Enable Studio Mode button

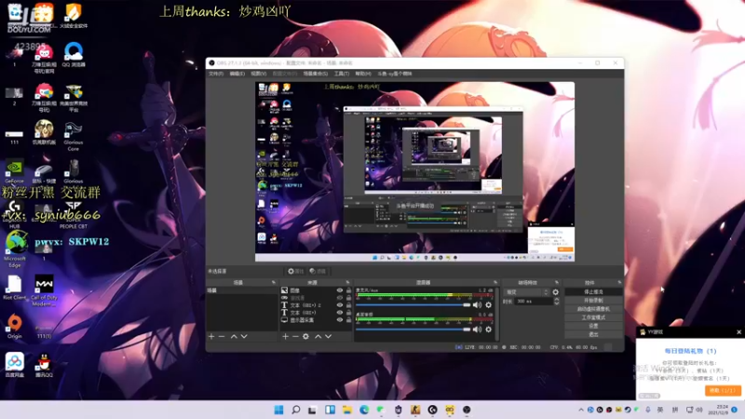[593, 318]
